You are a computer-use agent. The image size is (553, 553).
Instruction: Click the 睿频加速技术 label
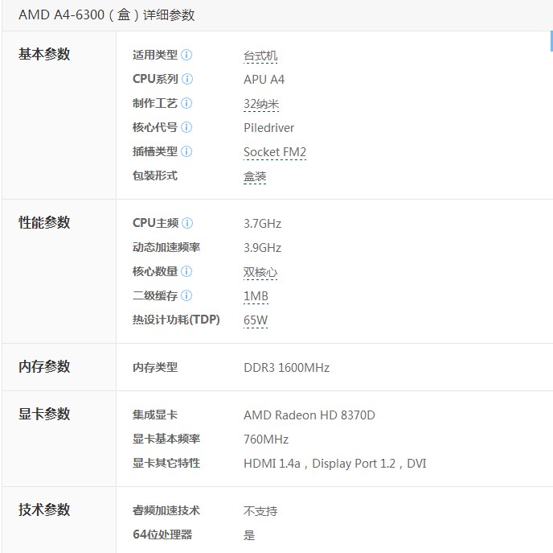pyautogui.click(x=166, y=510)
